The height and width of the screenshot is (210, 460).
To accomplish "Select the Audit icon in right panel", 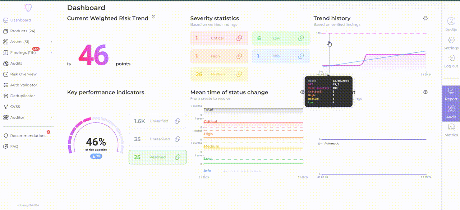I will click(x=451, y=109).
